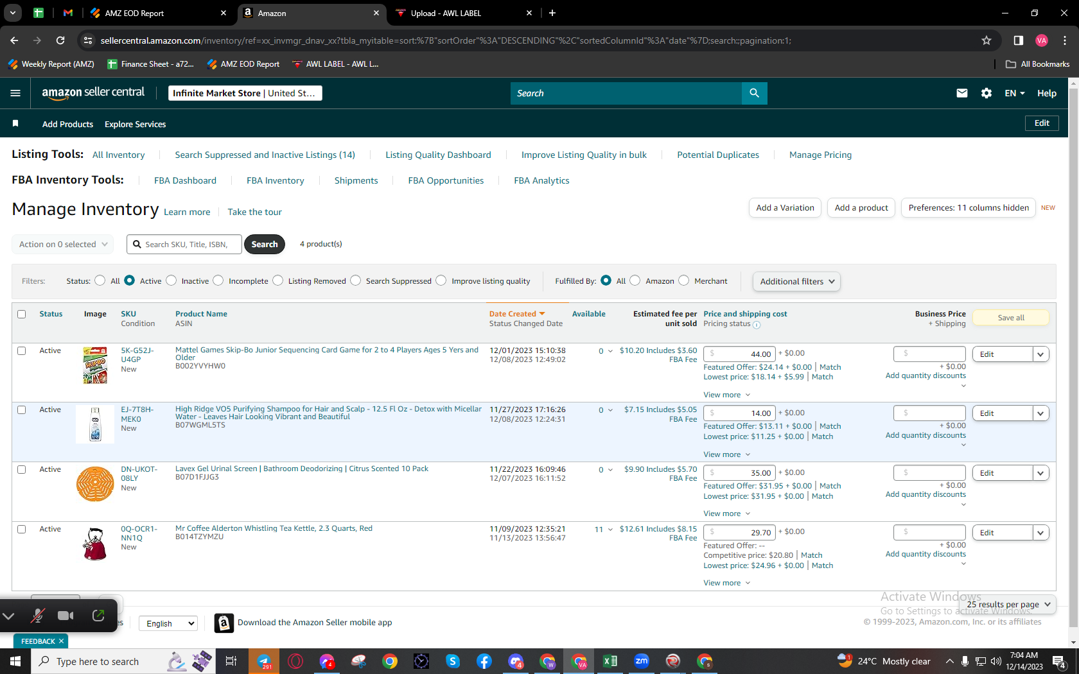Screen dimensions: 1079x674
Task: Open the browser side panel icon
Action: 1019,40
